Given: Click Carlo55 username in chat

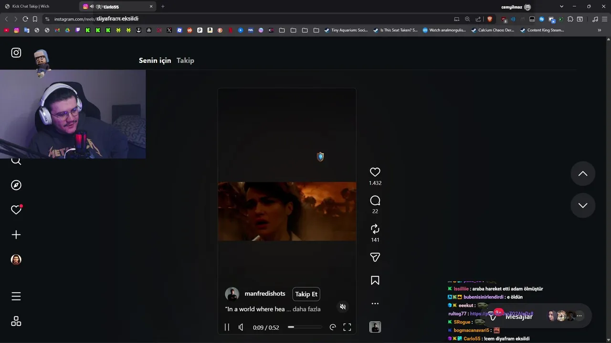Looking at the screenshot, I should coord(472,339).
